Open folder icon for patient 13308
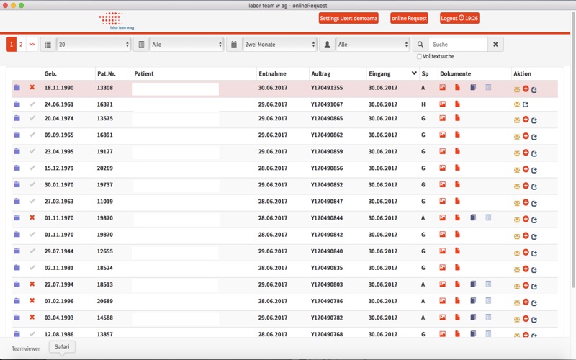 17,87
